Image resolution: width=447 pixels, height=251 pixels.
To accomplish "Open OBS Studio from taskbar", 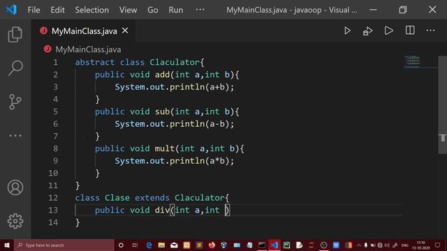I will [x=323, y=245].
